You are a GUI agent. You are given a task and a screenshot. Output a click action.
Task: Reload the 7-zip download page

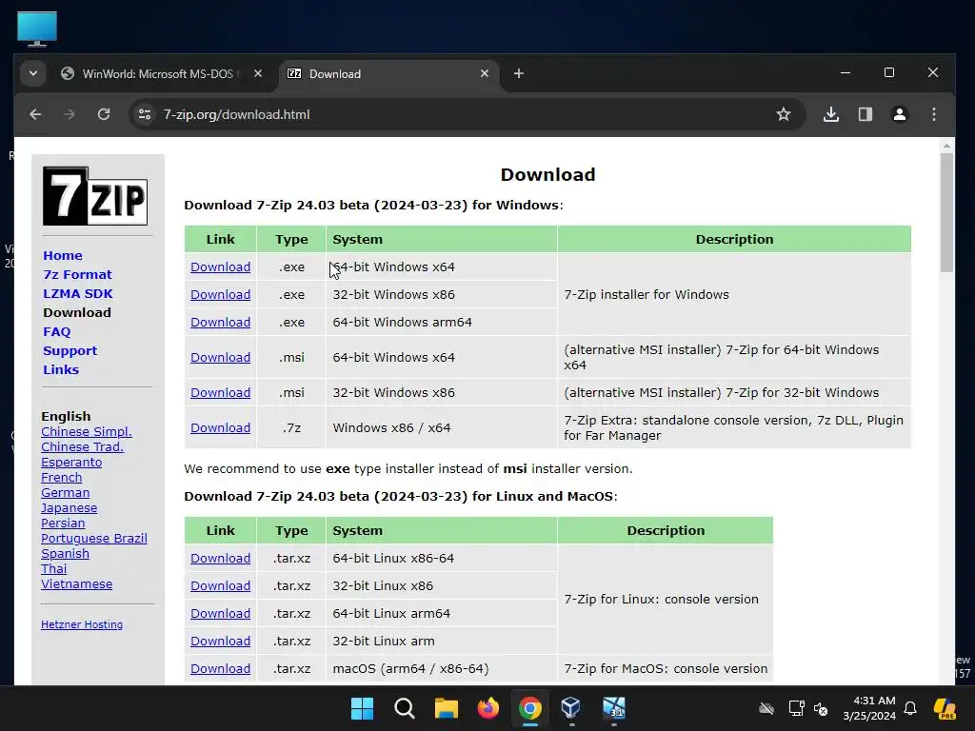click(104, 114)
